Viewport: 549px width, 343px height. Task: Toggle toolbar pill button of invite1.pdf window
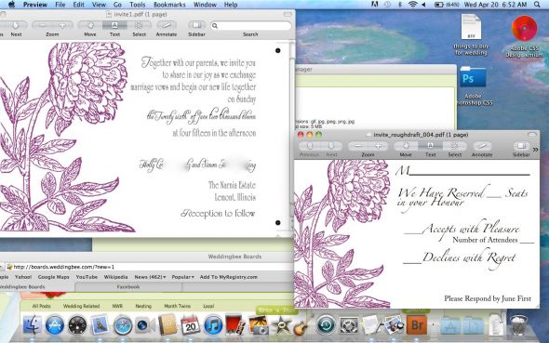(x=288, y=14)
